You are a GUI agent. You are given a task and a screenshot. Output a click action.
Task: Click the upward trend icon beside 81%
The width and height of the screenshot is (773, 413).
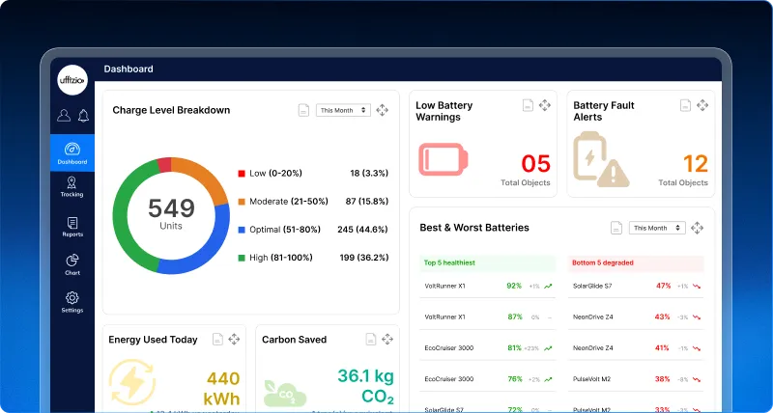pyautogui.click(x=548, y=348)
